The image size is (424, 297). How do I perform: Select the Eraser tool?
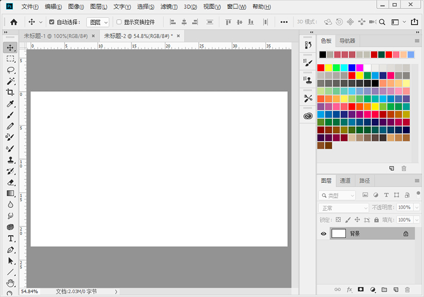tap(11, 182)
